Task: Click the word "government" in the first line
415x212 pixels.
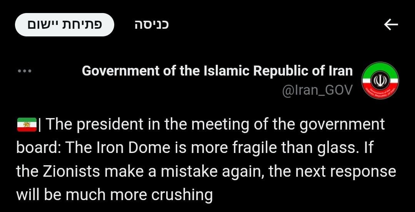Action: pyautogui.click(x=342, y=125)
